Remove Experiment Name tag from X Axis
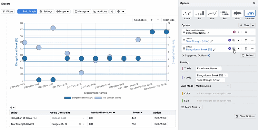The width and height of the screenshot is (258, 130). [219, 69]
